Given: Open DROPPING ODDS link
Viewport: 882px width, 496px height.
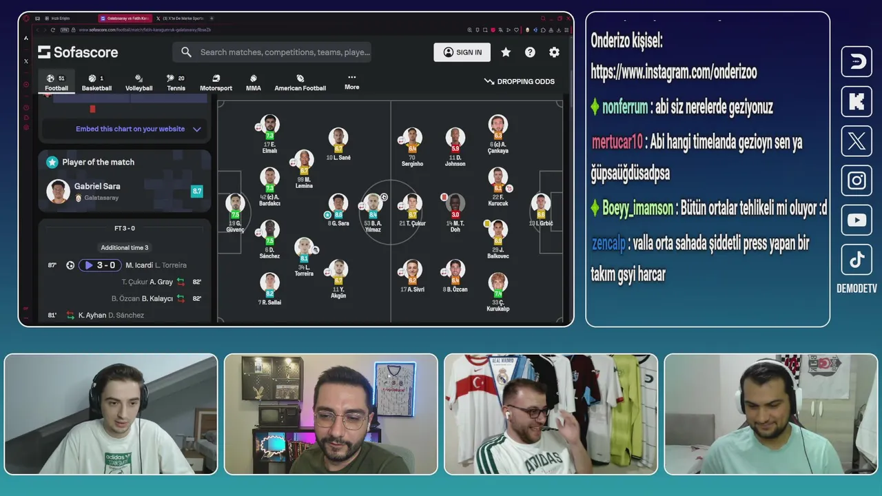Looking at the screenshot, I should 520,81.
